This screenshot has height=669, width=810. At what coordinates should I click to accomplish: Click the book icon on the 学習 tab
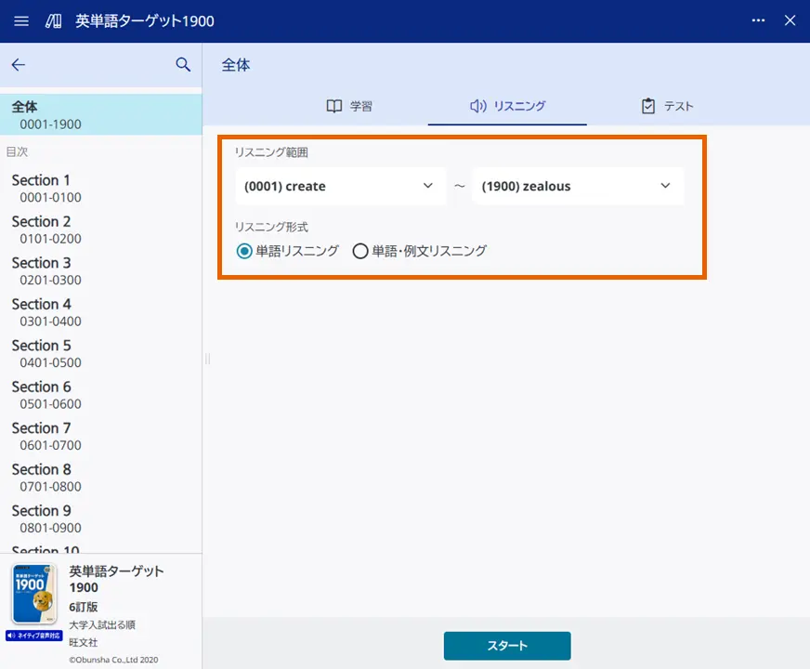[x=334, y=105]
